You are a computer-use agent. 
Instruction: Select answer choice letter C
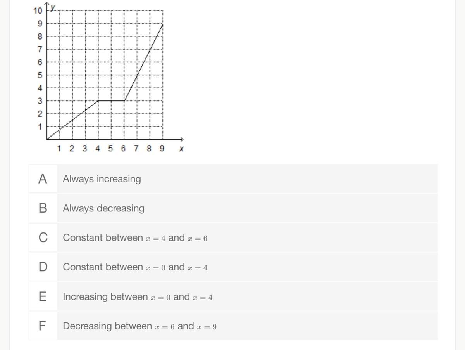[x=43, y=237]
